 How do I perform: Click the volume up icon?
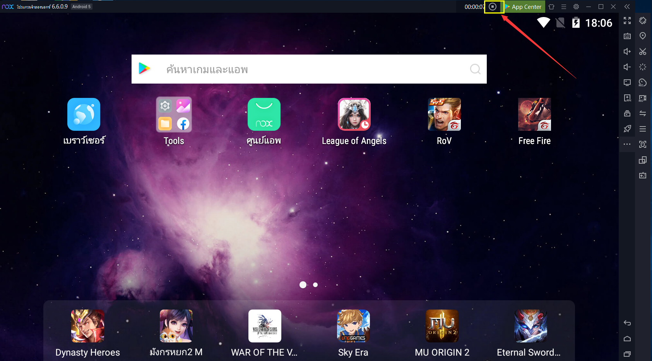[627, 51]
